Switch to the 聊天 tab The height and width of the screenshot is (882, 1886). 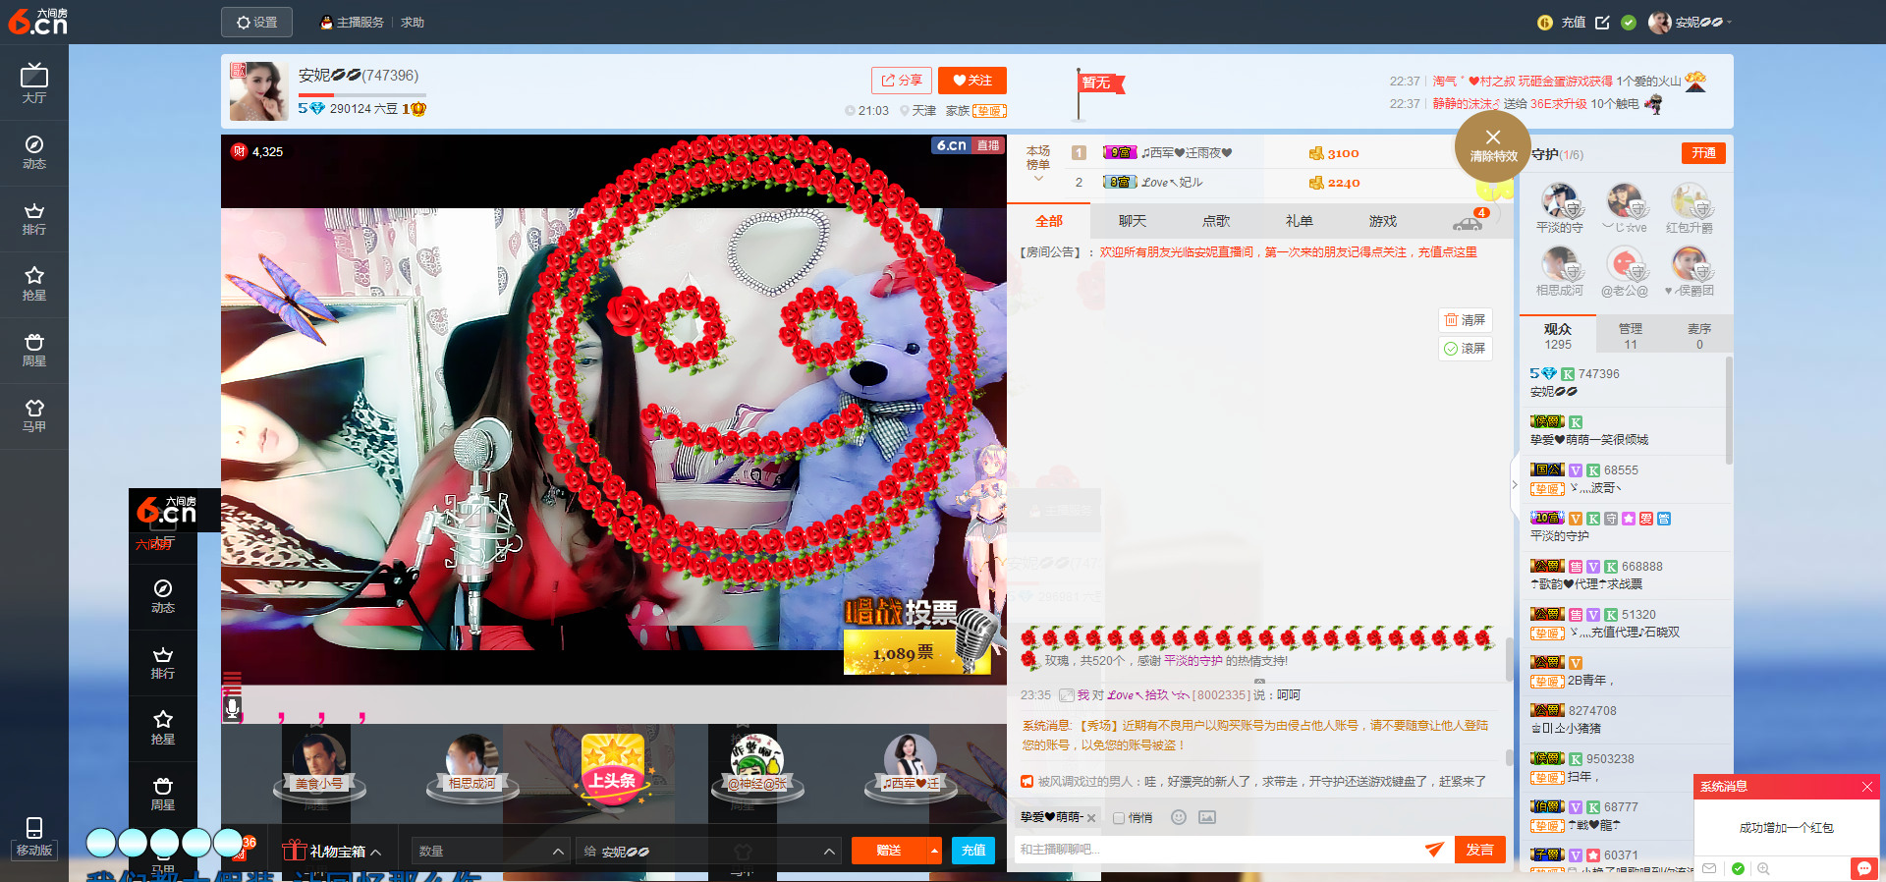tap(1133, 221)
